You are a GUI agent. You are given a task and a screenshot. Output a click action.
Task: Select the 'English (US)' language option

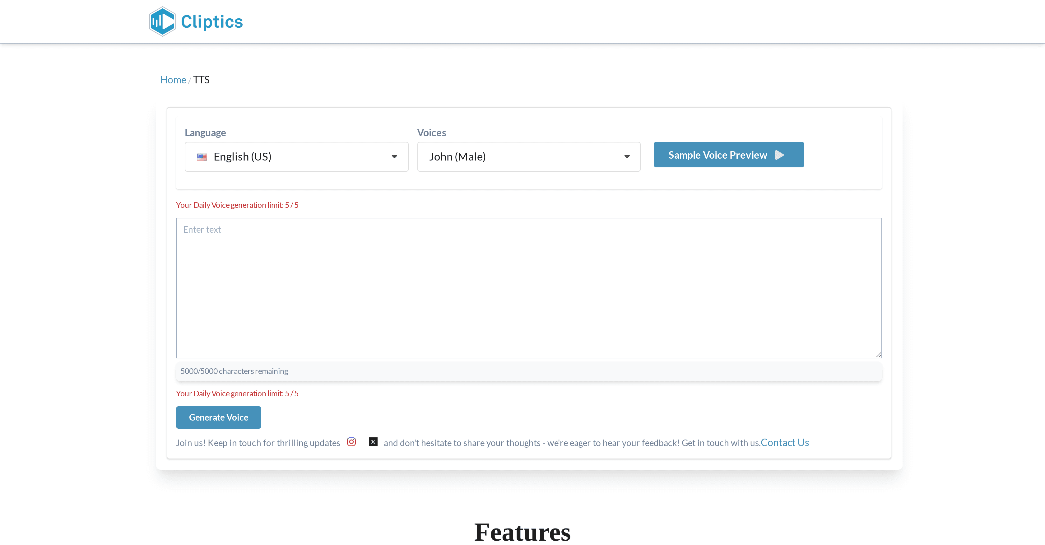242,157
